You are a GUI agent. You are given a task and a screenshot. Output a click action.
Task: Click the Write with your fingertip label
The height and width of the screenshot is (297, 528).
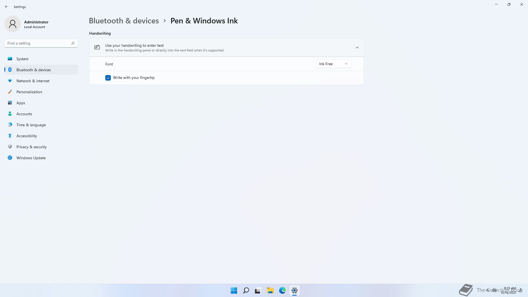(134, 78)
